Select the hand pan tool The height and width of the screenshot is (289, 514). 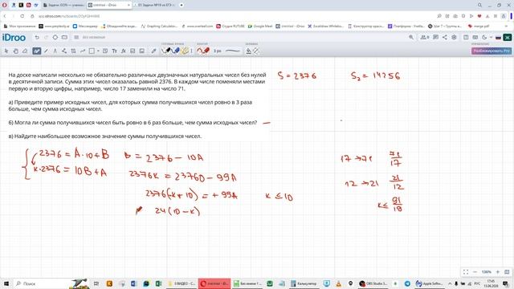coord(16,51)
